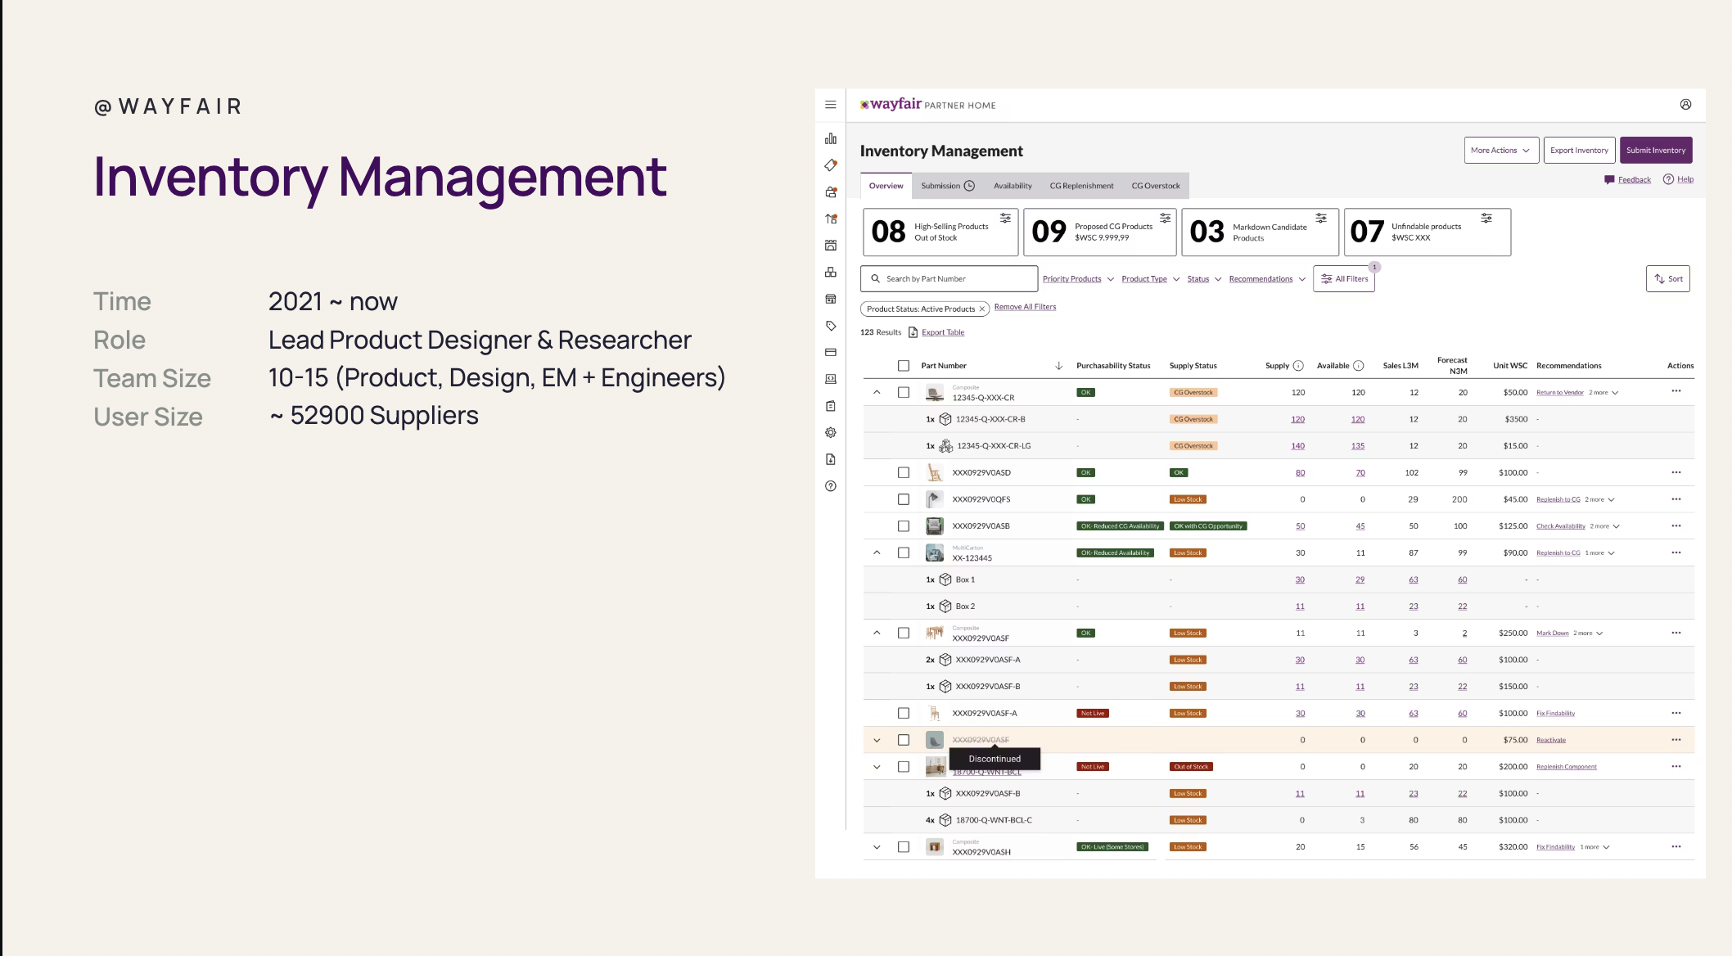
Task: Open actions menu for XXX0929V0ASD row
Action: 1676,472
